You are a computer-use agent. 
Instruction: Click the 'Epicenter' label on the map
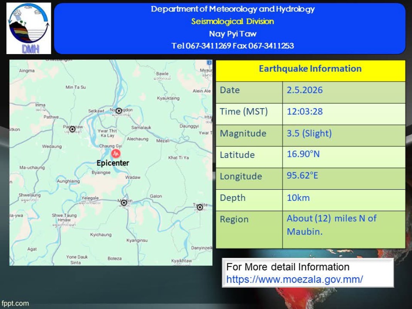click(x=113, y=163)
